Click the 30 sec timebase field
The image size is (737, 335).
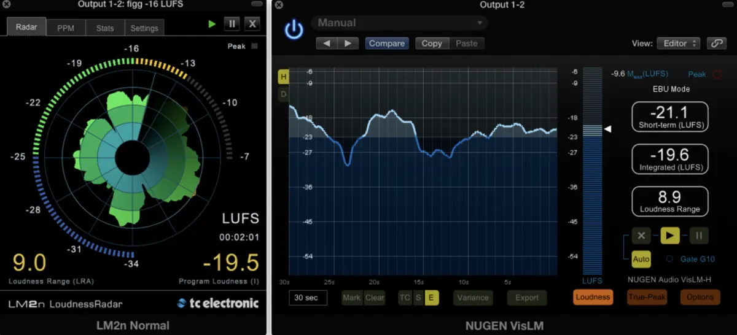click(x=308, y=298)
